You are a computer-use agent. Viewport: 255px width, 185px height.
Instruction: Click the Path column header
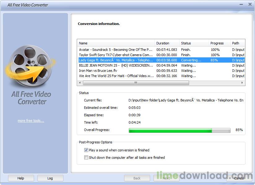(237, 43)
